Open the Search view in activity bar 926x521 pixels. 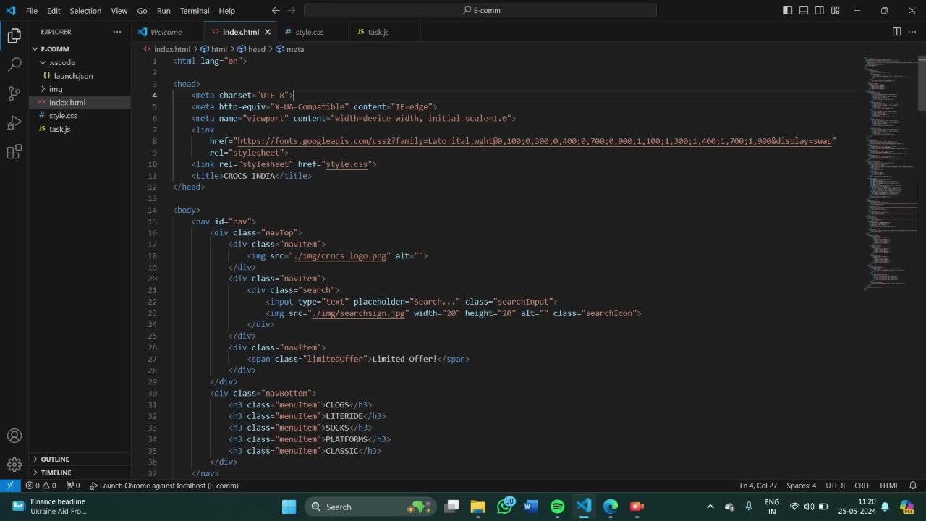point(14,64)
